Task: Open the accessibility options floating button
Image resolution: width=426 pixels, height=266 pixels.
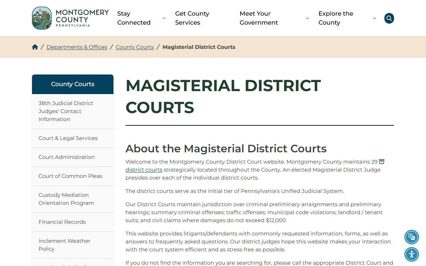Action: [x=412, y=255]
